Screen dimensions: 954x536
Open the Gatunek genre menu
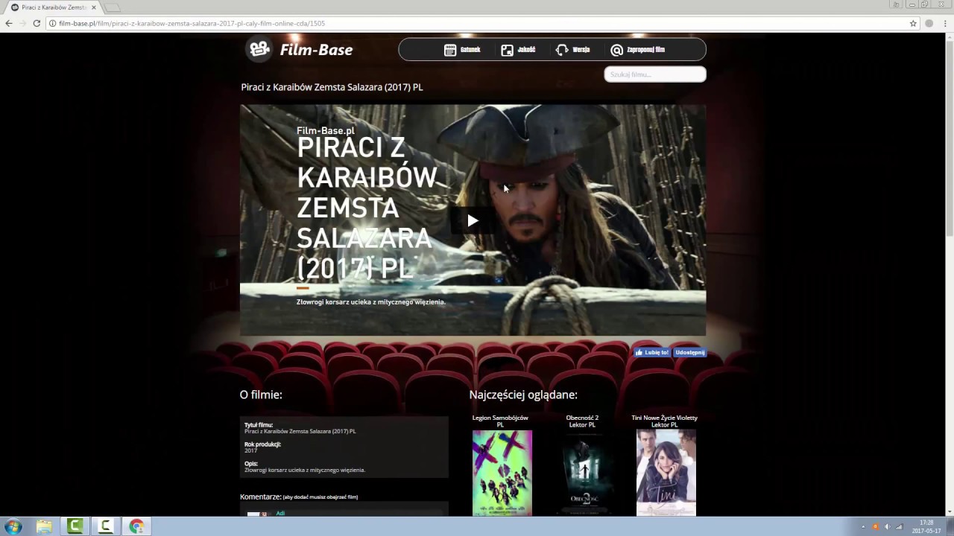pos(462,50)
